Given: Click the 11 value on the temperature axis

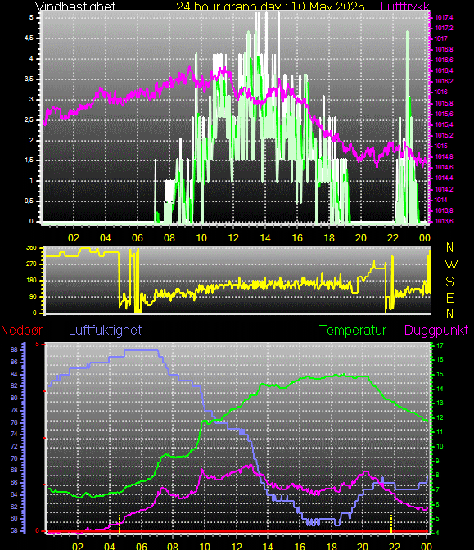Looking at the screenshot, I should 440,432.
